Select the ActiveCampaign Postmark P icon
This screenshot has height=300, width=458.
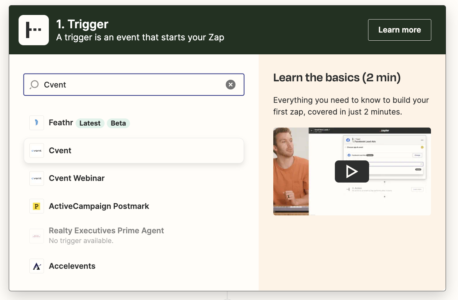pyautogui.click(x=36, y=206)
